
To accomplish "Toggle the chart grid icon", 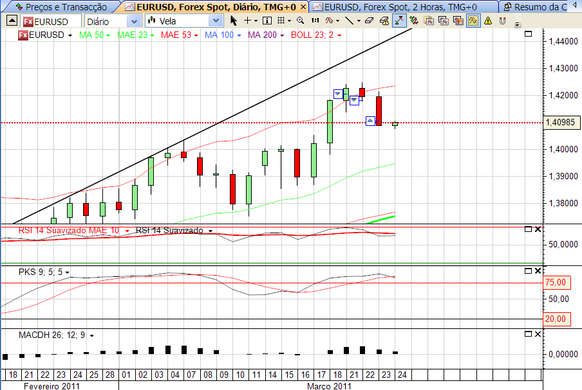I will coord(281,21).
